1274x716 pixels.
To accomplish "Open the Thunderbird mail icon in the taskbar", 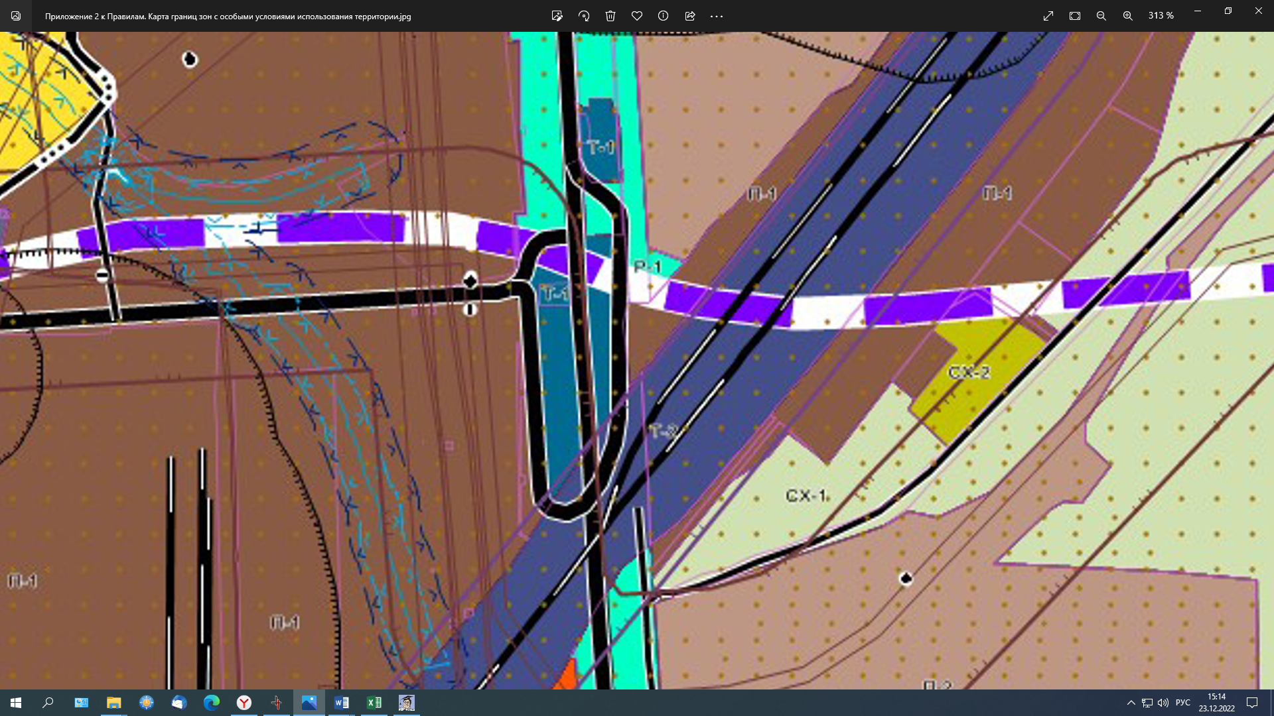I will [x=179, y=703].
